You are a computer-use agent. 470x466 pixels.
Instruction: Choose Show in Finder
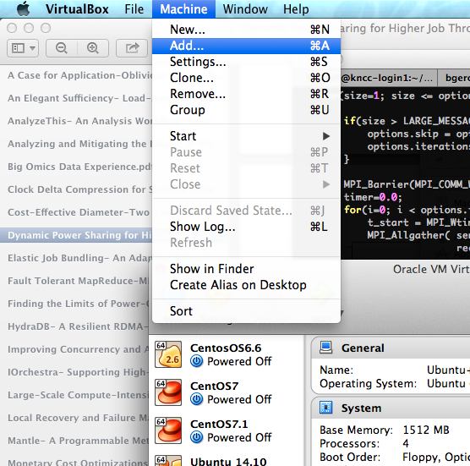tap(246, 269)
